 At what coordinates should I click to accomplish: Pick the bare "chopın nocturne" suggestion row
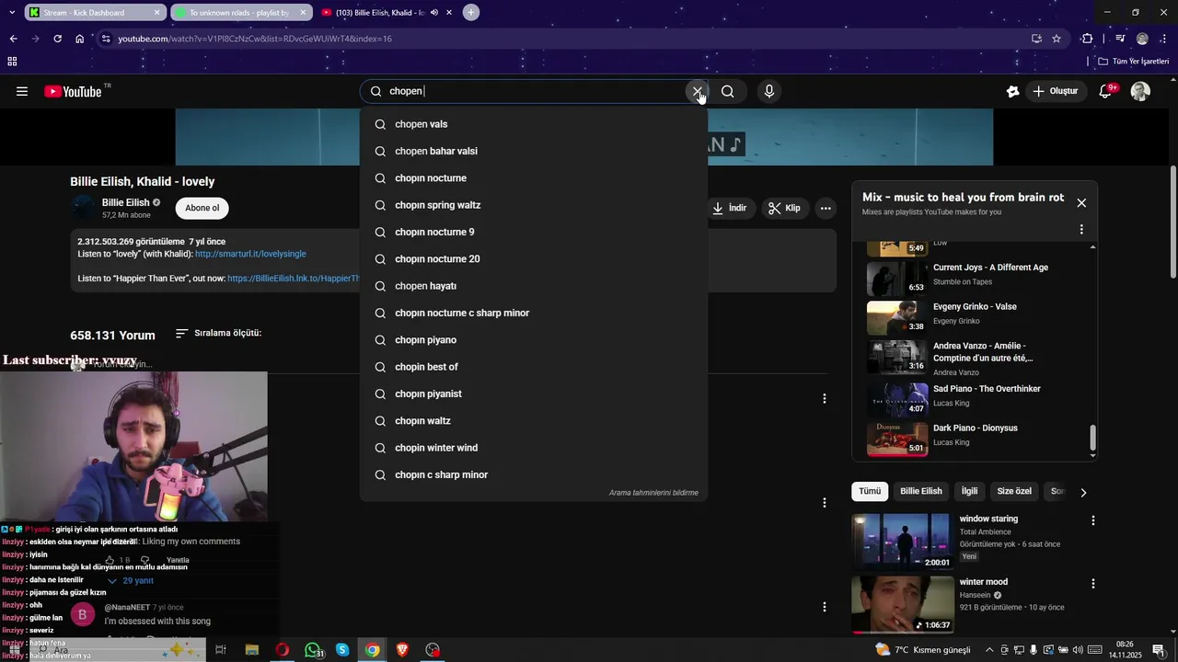tap(534, 178)
